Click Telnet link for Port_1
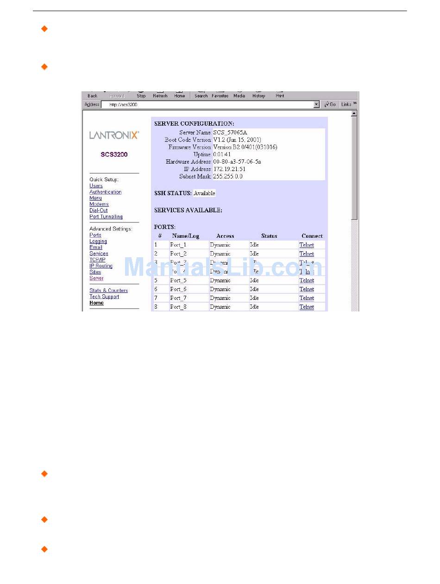440x584 pixels. pos(307,245)
